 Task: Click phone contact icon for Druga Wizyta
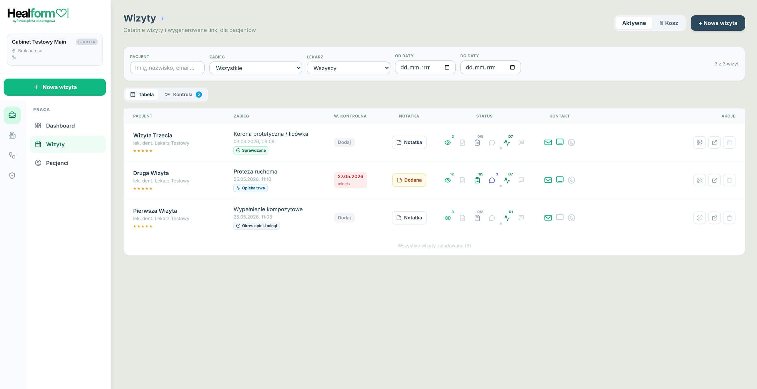[571, 180]
